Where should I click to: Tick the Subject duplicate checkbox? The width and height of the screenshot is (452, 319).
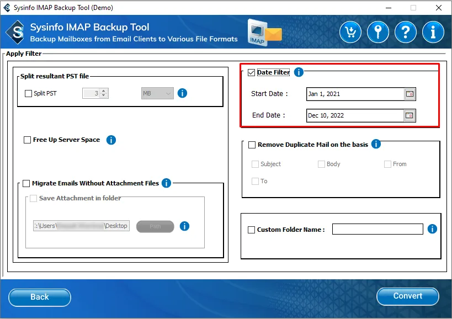[255, 164]
